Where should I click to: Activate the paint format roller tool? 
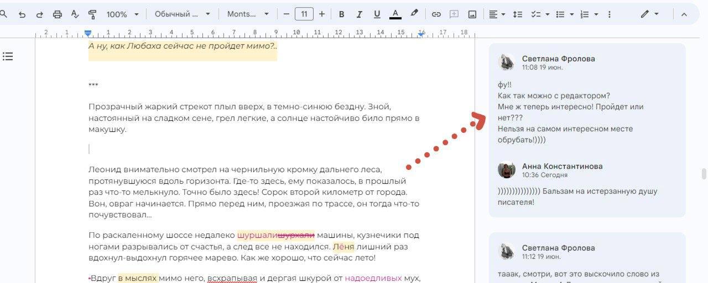(x=92, y=14)
